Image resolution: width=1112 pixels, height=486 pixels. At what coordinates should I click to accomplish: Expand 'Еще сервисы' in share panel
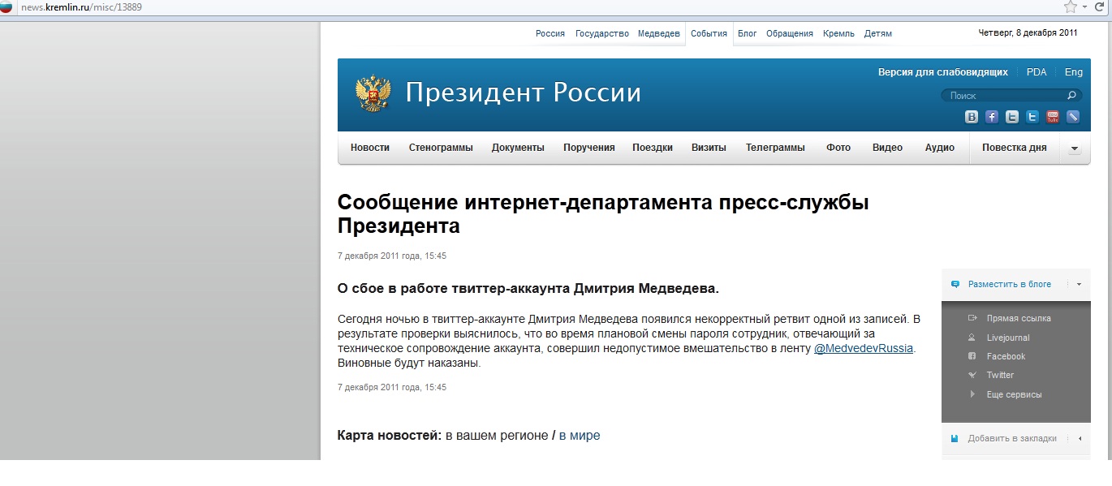(x=1014, y=394)
